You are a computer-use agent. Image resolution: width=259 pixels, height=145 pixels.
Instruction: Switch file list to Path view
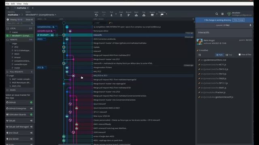pos(219,55)
